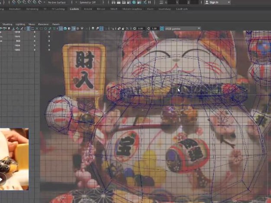Screen dimensions: 271x203
Task: Open the grease pencil tool icon
Action: pos(22,29)
